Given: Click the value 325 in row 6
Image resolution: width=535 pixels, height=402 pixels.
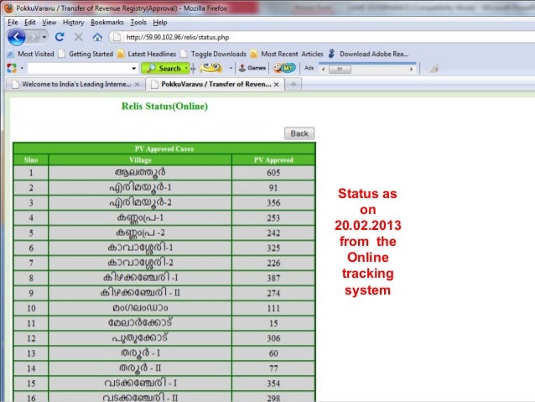Looking at the screenshot, I should pyautogui.click(x=273, y=248).
